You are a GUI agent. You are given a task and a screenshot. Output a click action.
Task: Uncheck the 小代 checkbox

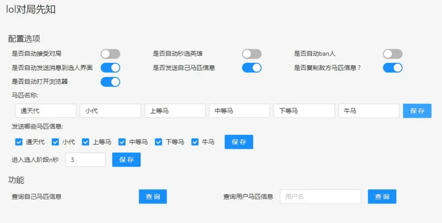pos(55,142)
